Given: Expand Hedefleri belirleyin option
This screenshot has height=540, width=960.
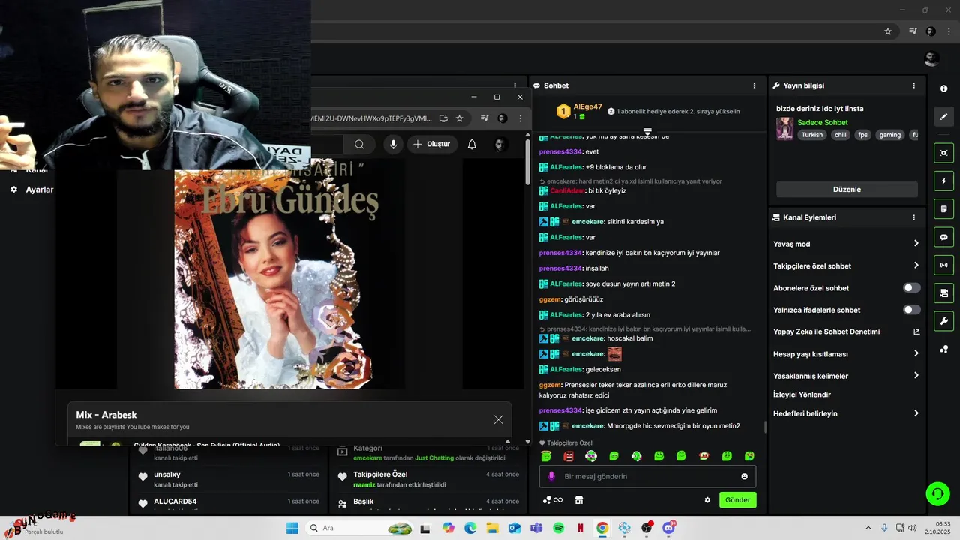Looking at the screenshot, I should pos(916,413).
